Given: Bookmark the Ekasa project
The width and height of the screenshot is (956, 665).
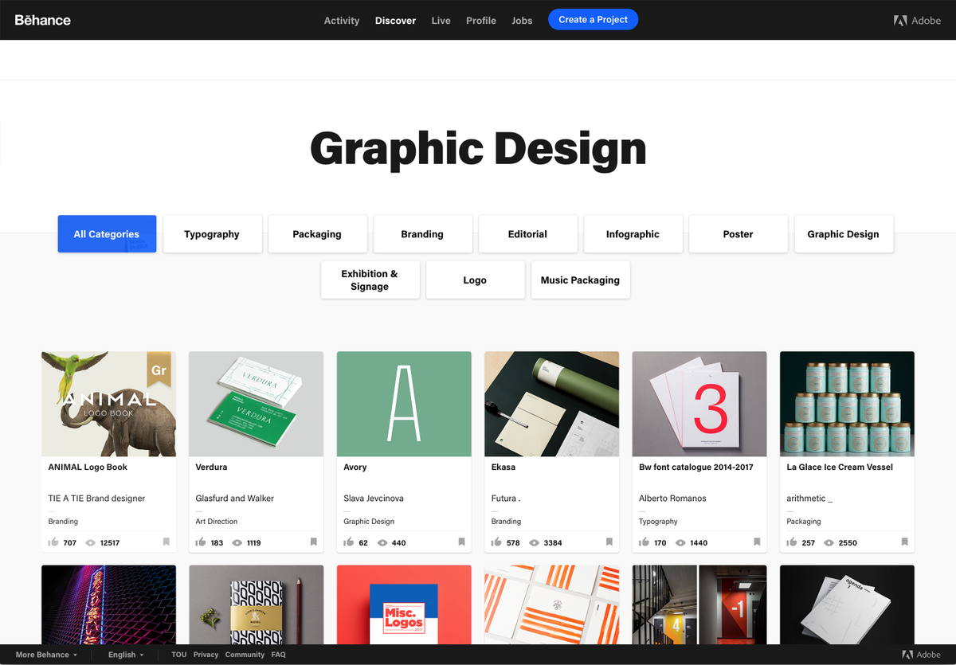Looking at the screenshot, I should coord(609,542).
